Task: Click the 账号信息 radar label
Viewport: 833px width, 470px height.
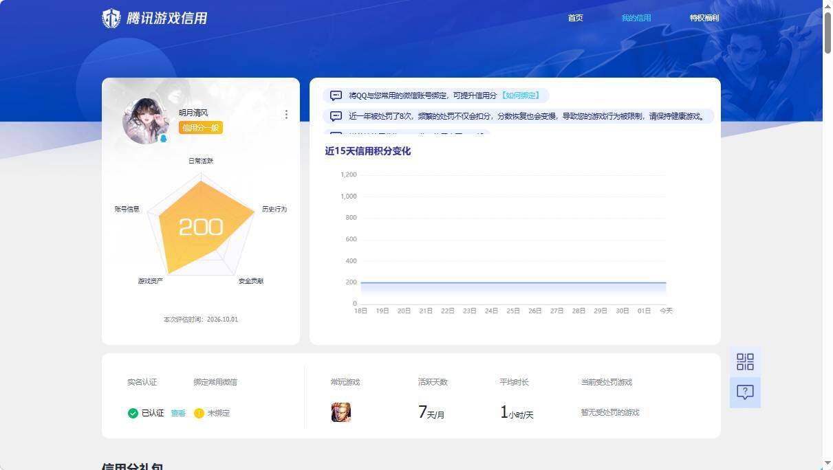Action: pos(127,209)
